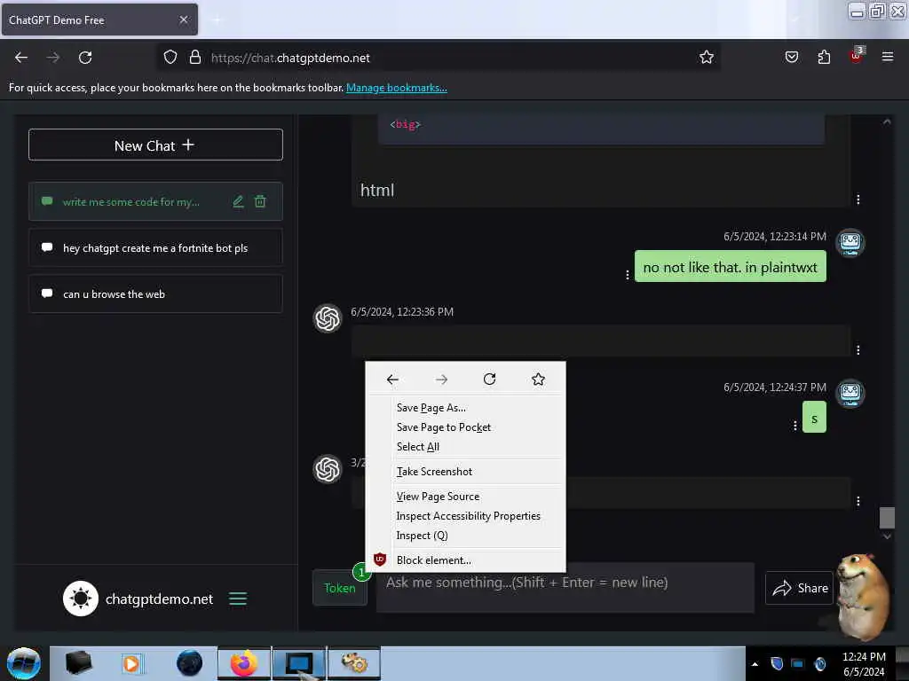Image resolution: width=909 pixels, height=681 pixels.
Task: Click the Manage bookmarks link
Action: point(397,88)
